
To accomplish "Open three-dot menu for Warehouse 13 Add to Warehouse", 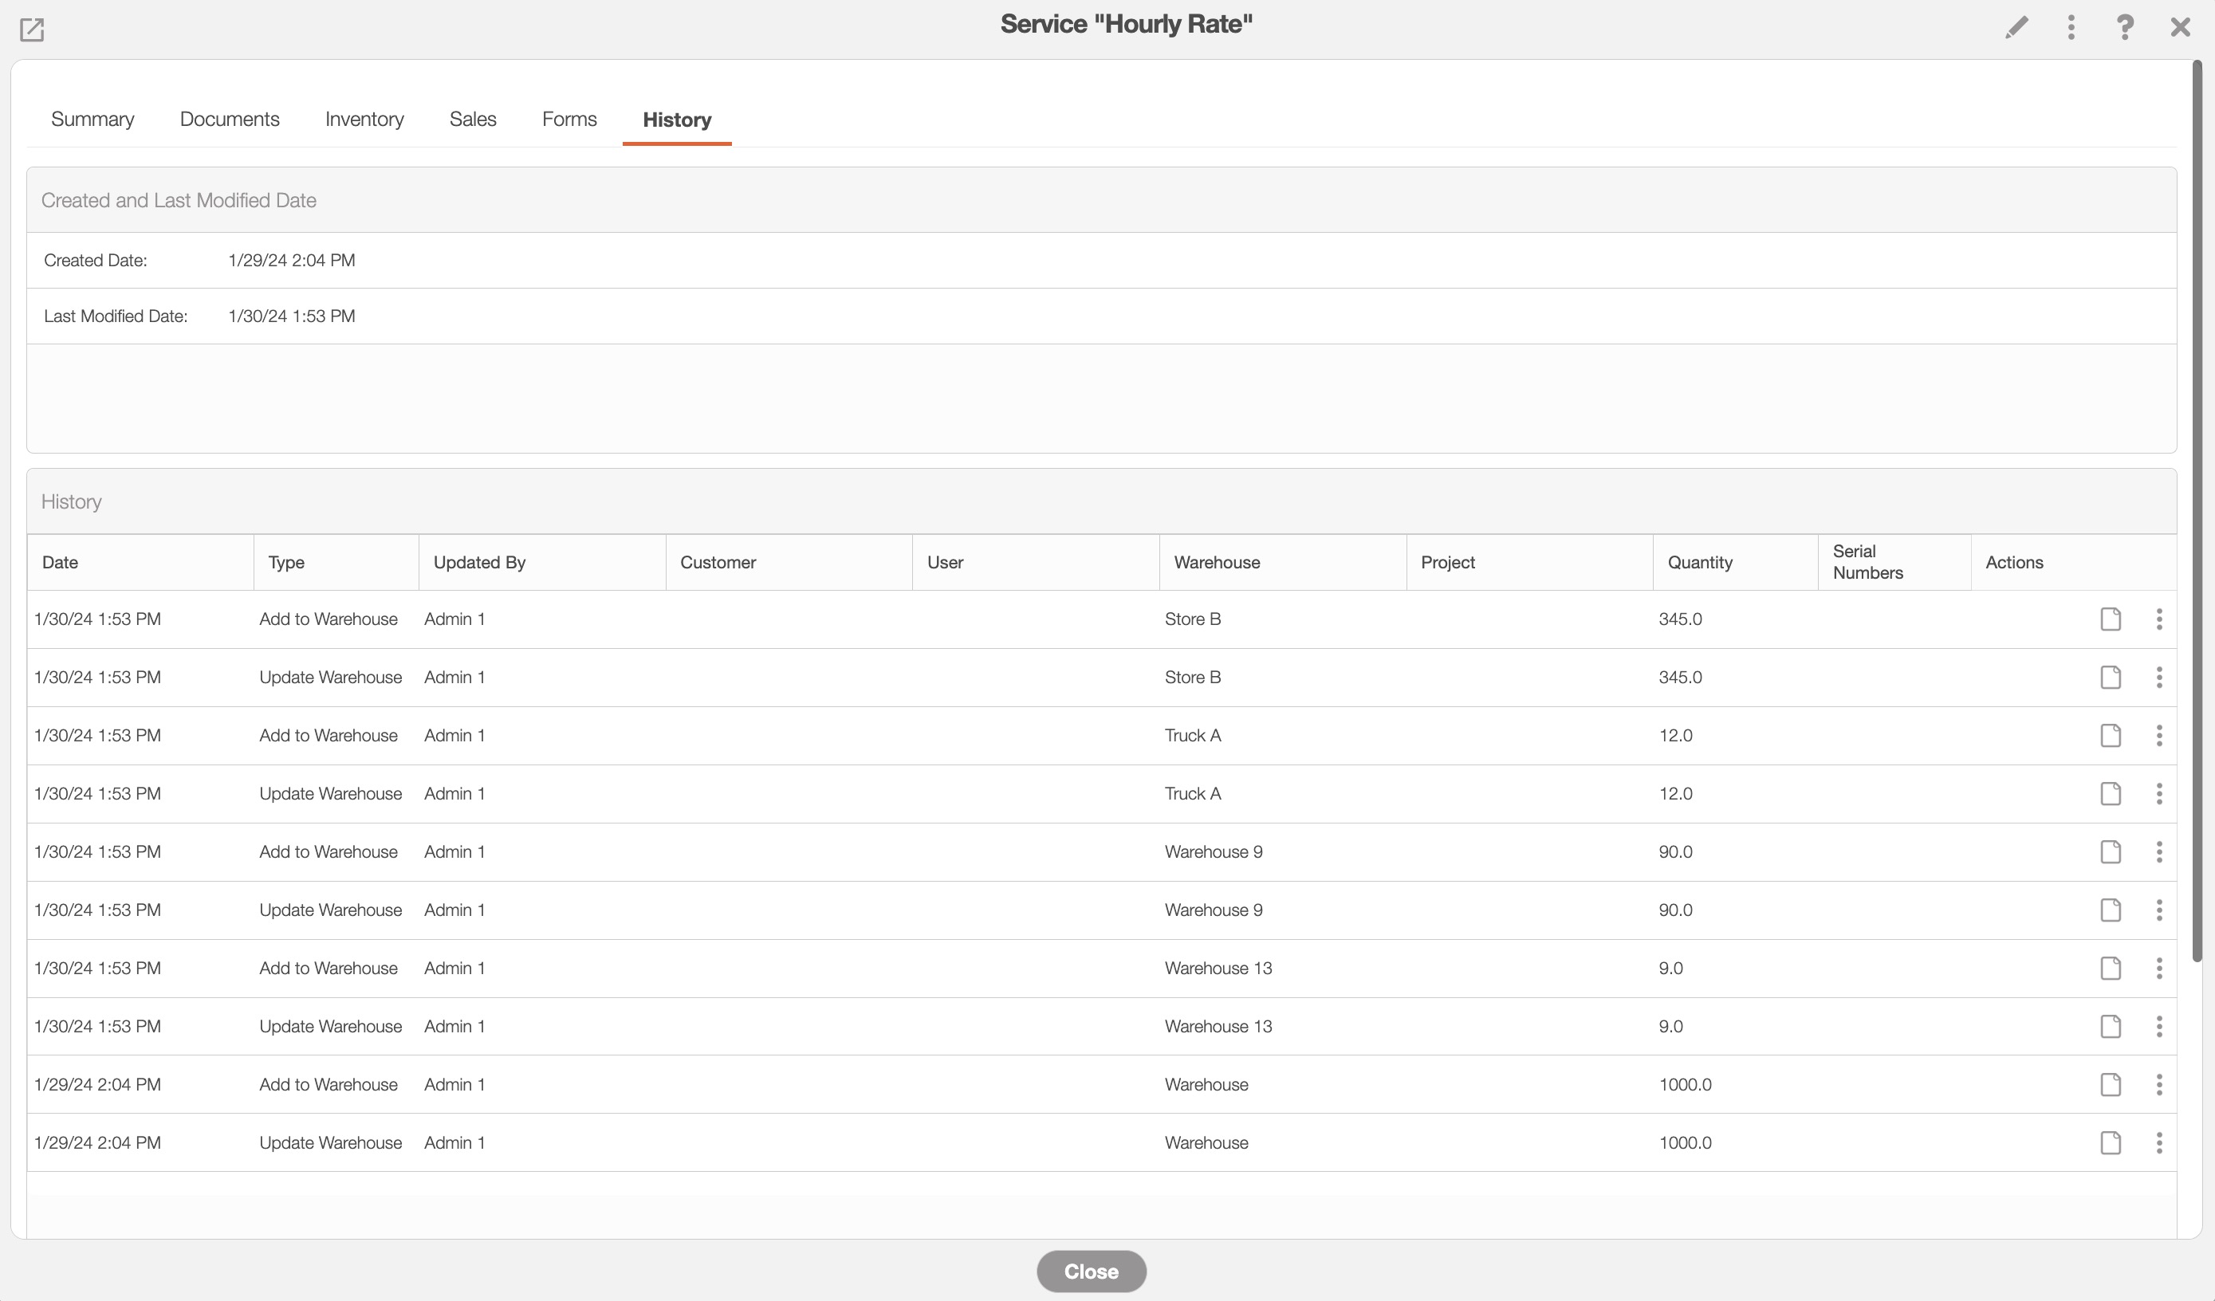I will (x=2158, y=968).
